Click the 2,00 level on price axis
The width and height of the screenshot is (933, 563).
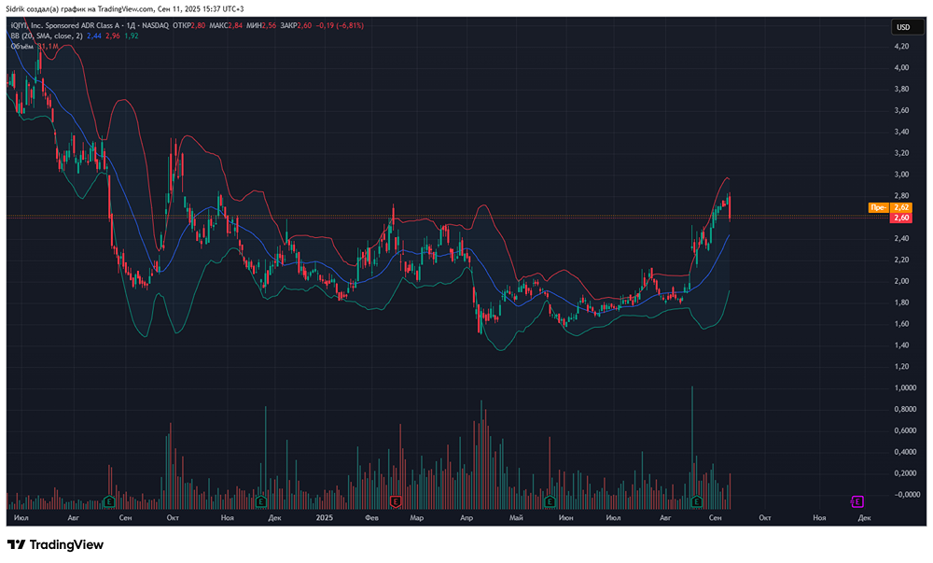coord(901,282)
